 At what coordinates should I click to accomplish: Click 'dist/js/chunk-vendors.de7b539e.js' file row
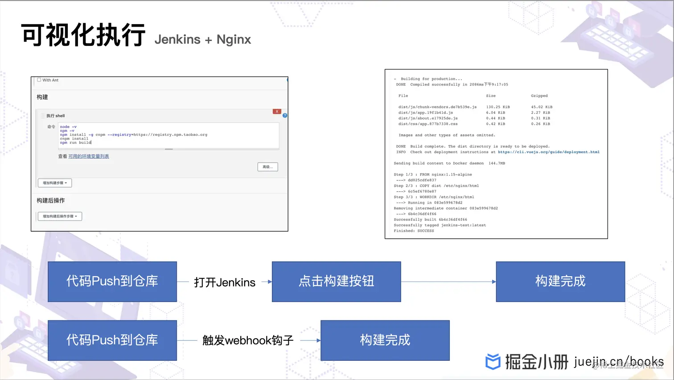click(475, 107)
